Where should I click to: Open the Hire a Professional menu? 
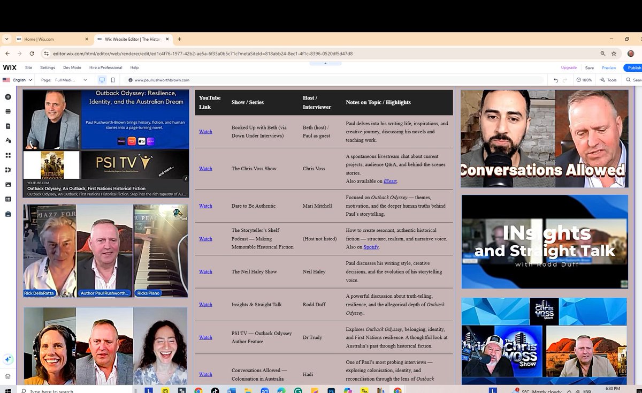tap(106, 67)
